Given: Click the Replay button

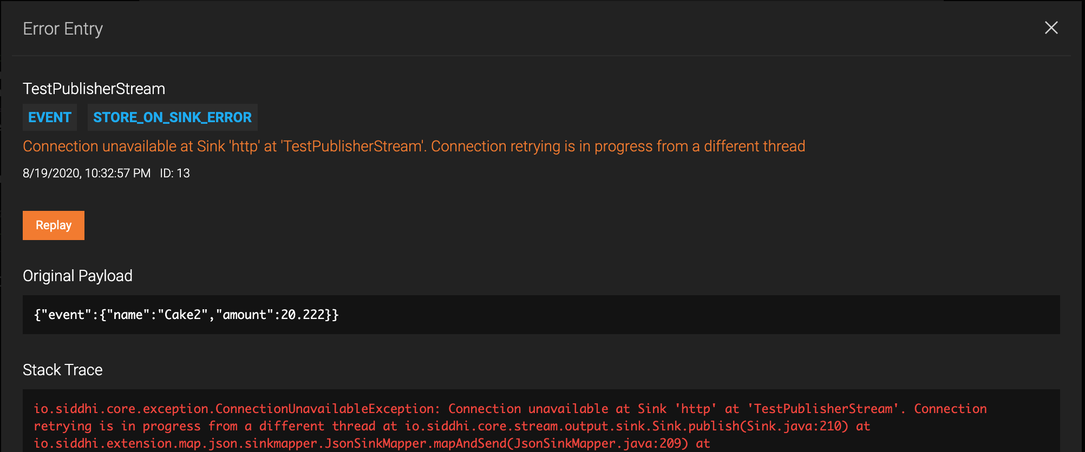Looking at the screenshot, I should tap(54, 225).
